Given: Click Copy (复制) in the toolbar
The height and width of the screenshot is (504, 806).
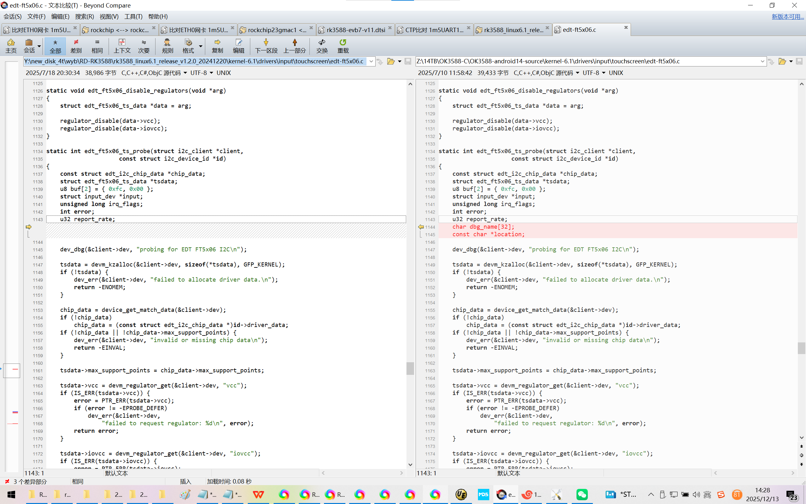Looking at the screenshot, I should (217, 46).
